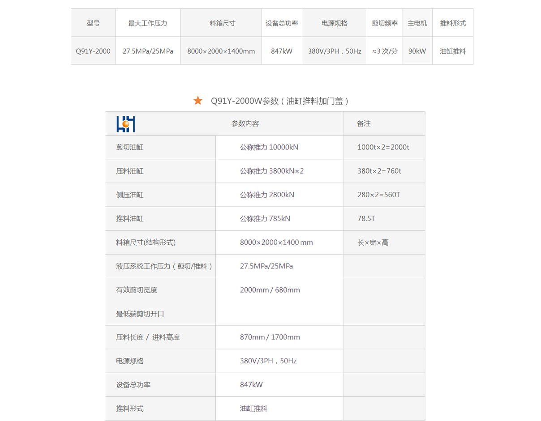The height and width of the screenshot is (421, 541).
Task: Click the 公称推力 10000kN value
Action: [x=269, y=147]
